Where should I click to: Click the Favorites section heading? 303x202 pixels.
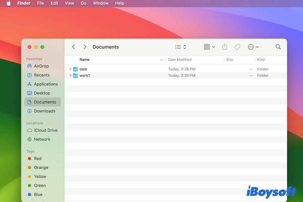point(34,59)
